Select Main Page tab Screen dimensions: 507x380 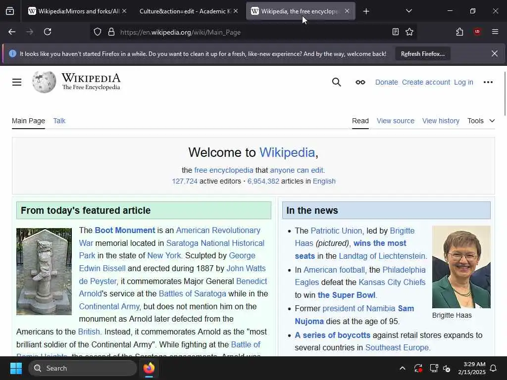(28, 121)
